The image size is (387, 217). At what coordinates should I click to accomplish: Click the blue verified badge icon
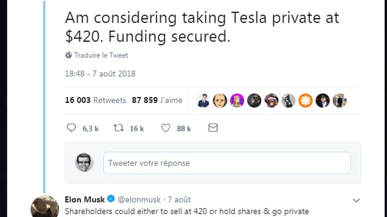(x=111, y=199)
